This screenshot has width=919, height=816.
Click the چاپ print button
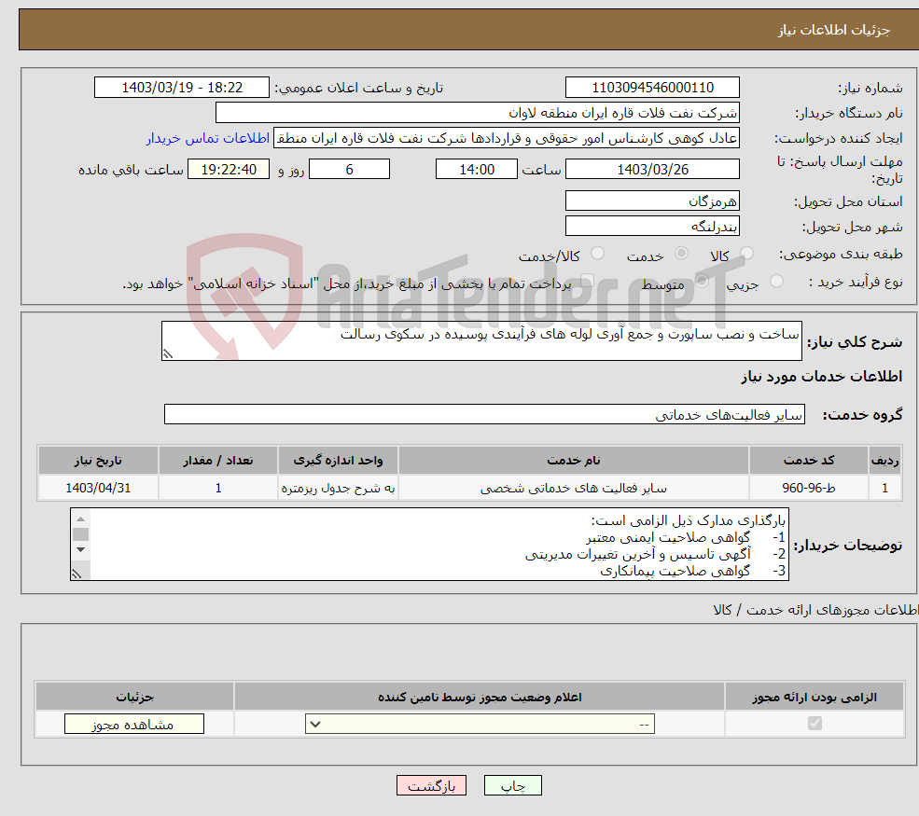(513, 785)
